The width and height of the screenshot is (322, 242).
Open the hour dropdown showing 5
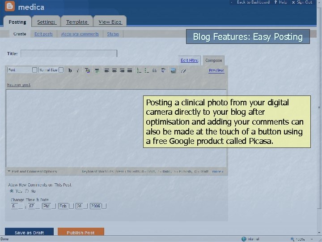point(17,206)
